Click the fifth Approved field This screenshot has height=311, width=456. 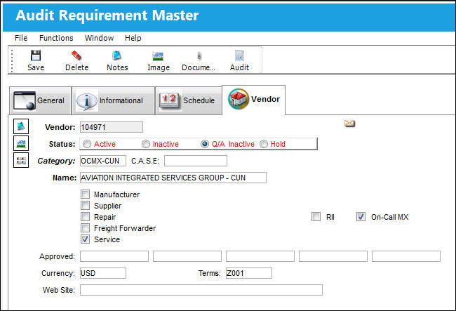tap(406, 256)
